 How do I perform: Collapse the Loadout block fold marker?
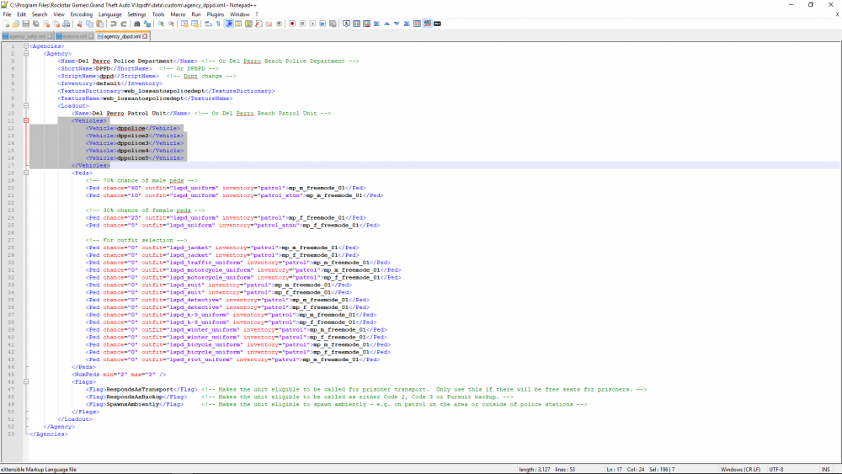27,105
